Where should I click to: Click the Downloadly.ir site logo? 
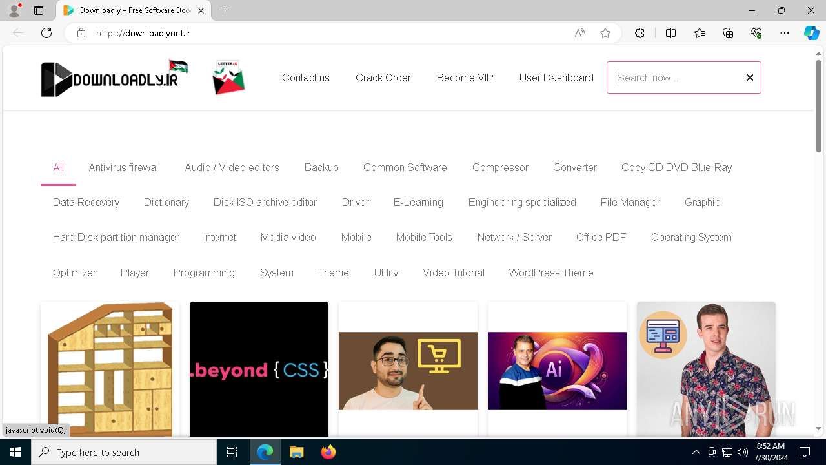point(114,79)
